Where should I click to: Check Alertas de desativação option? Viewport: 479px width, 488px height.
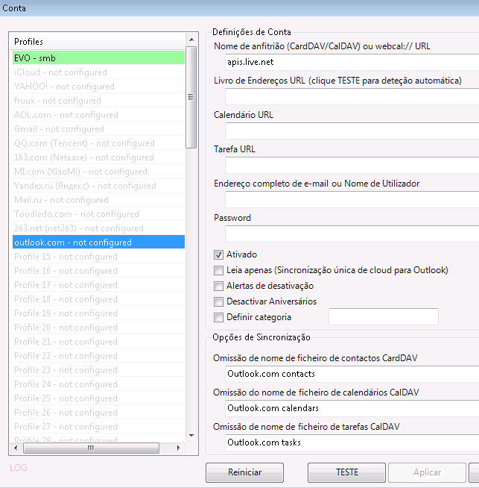[218, 286]
